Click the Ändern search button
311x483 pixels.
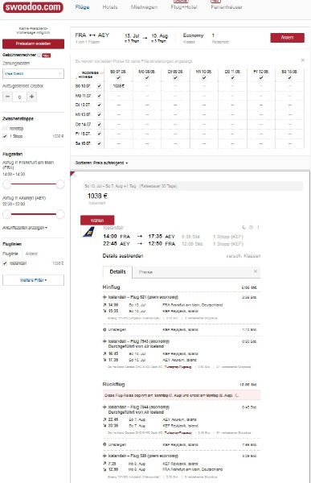(x=288, y=38)
